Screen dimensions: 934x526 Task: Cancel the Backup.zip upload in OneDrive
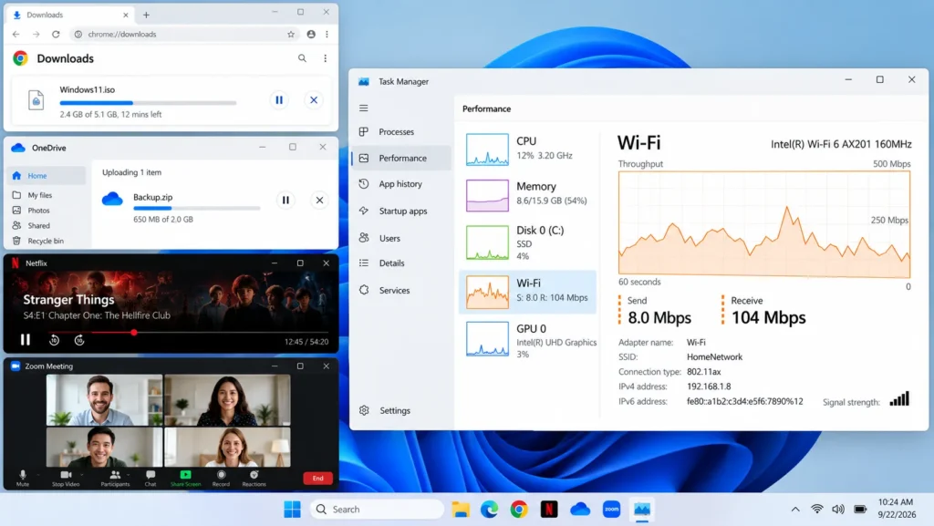tap(319, 200)
